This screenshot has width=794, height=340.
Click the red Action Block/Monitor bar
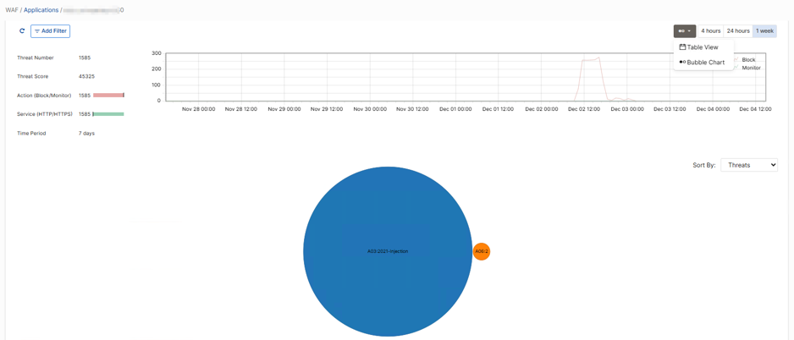109,95
